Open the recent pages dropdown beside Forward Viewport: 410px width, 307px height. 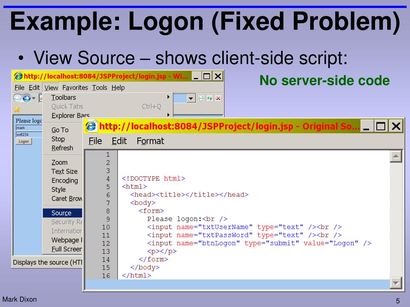click(x=34, y=98)
